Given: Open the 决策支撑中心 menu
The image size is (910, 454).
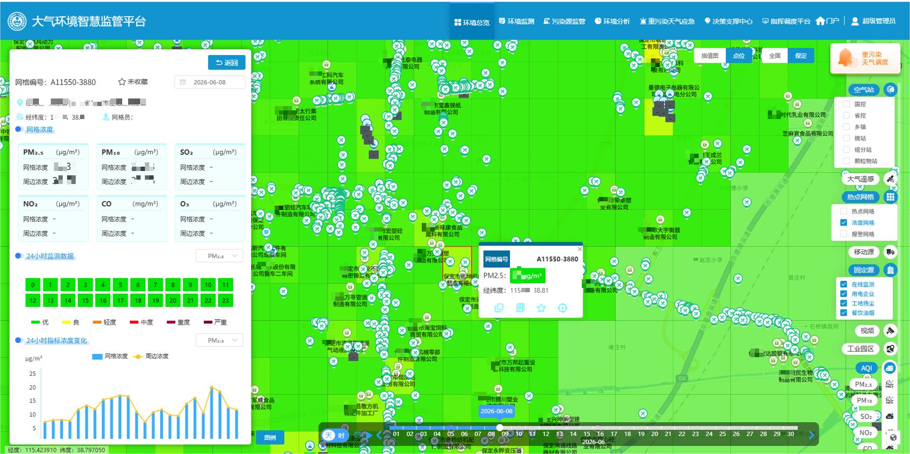Looking at the screenshot, I should (x=728, y=21).
